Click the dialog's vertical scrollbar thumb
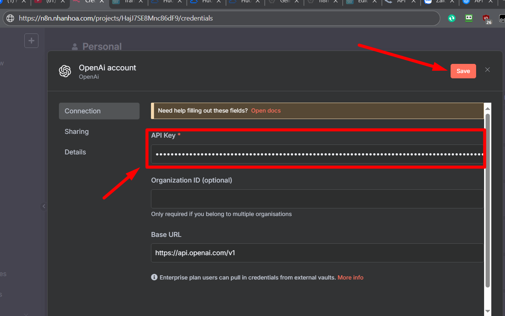 point(488,200)
